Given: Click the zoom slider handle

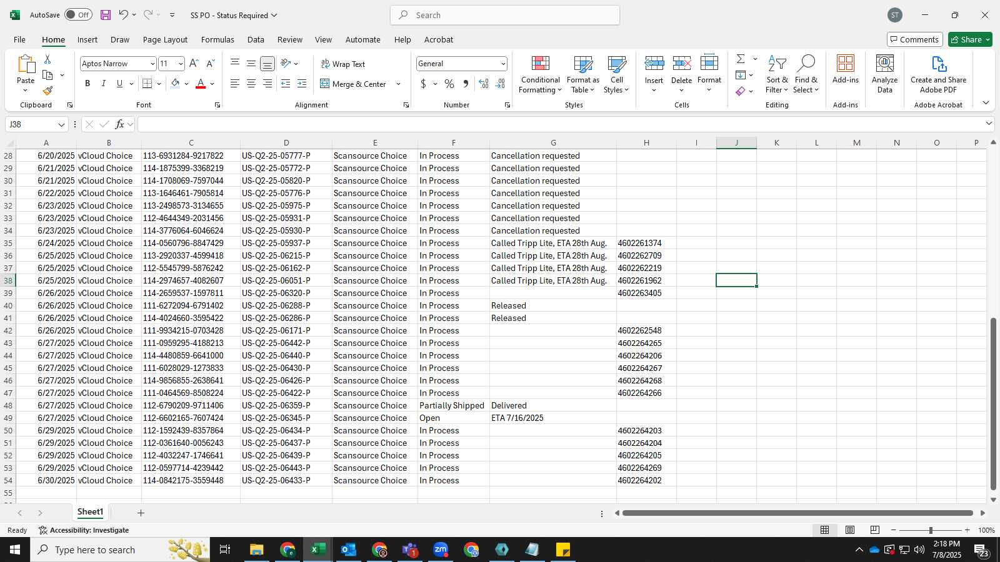Looking at the screenshot, I should pyautogui.click(x=931, y=530).
